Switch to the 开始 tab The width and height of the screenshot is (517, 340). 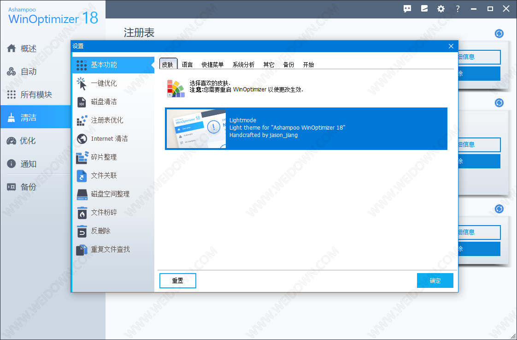click(308, 65)
